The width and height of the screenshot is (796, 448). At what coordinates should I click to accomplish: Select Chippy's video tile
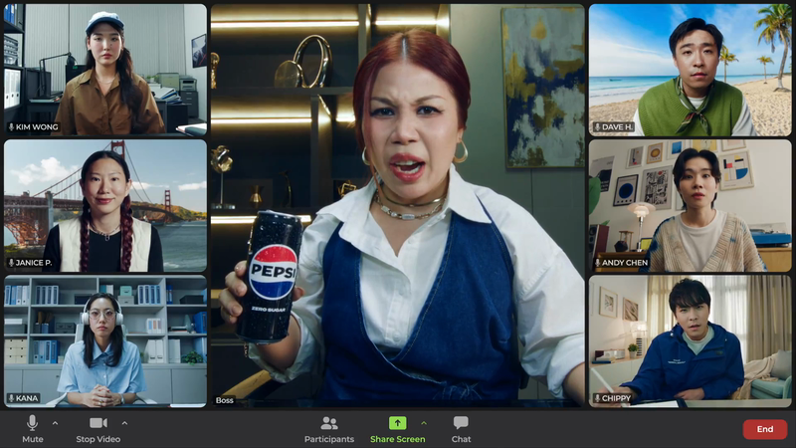tap(690, 341)
